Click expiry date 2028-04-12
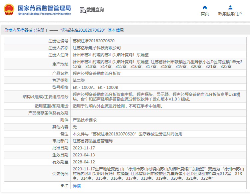This screenshot has width=250, height=194. (x=84, y=162)
